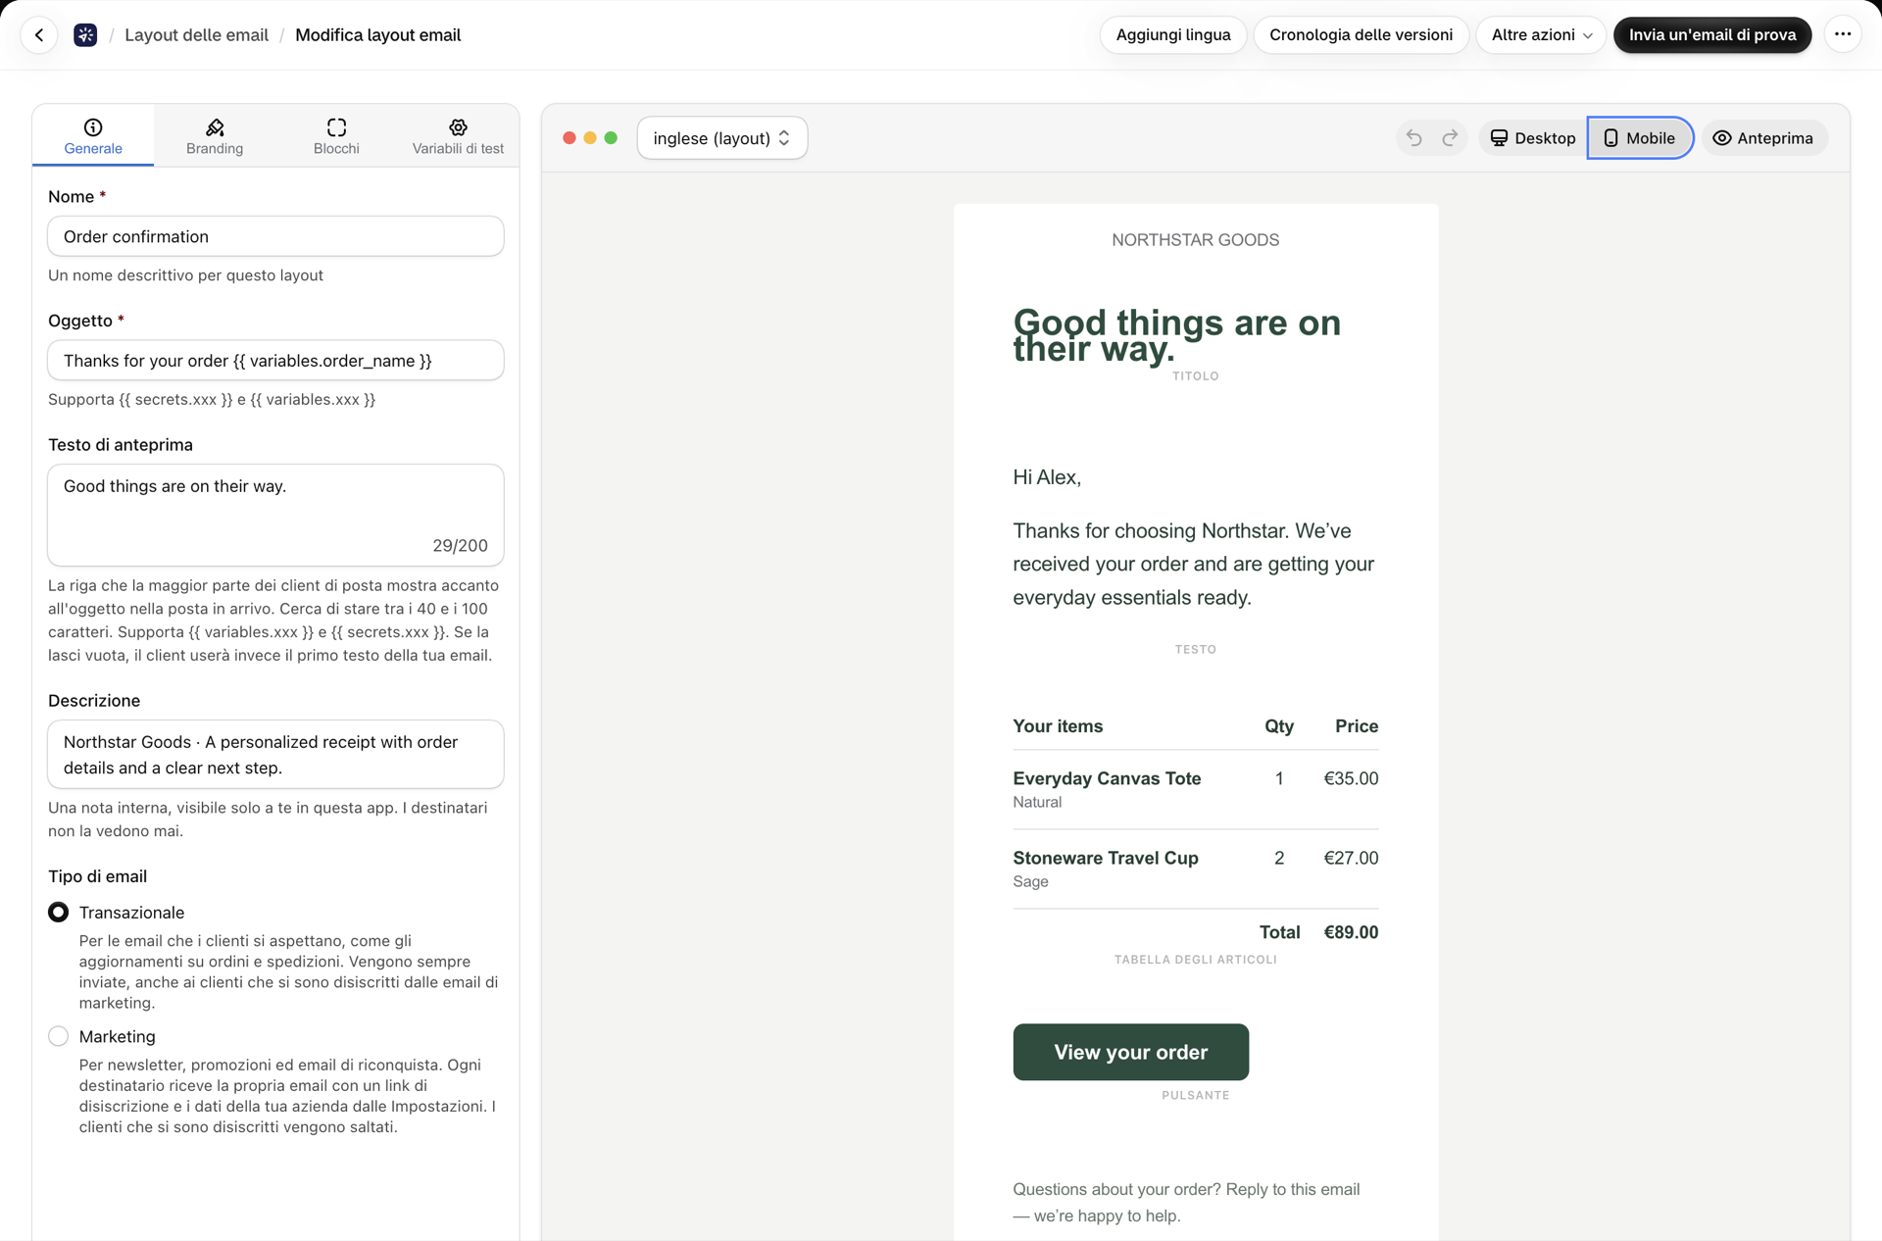Open Cronologia delle versioni
The width and height of the screenshot is (1882, 1241).
coord(1361,35)
